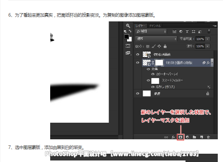Click the background layer name
Viewport: 223px width, 162px height.
tap(157, 93)
